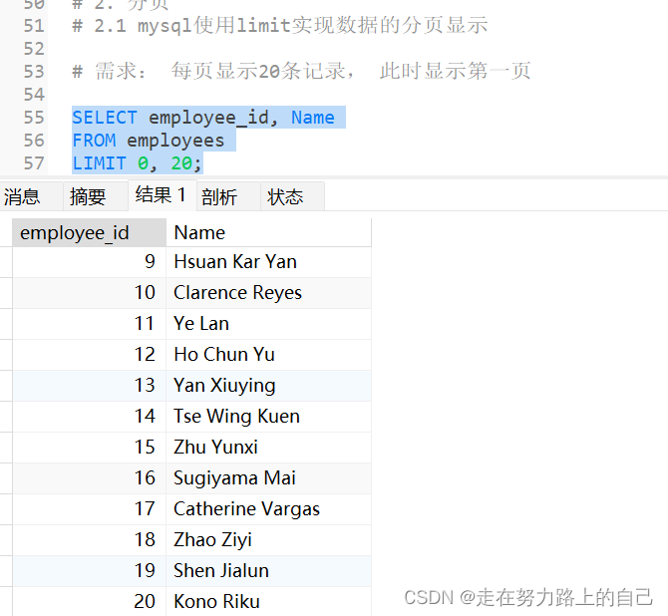The height and width of the screenshot is (616, 668).
Task: Select the cell Tse Wing Kuen
Action: [x=269, y=417]
